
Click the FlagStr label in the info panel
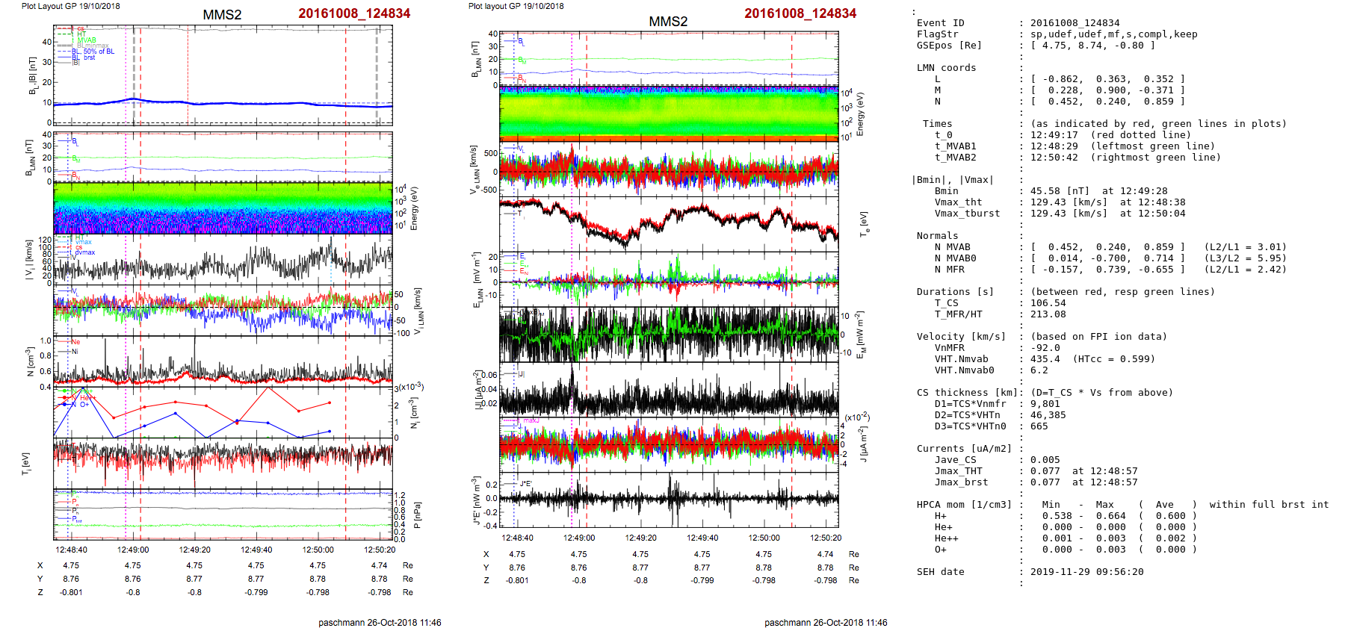click(x=937, y=34)
